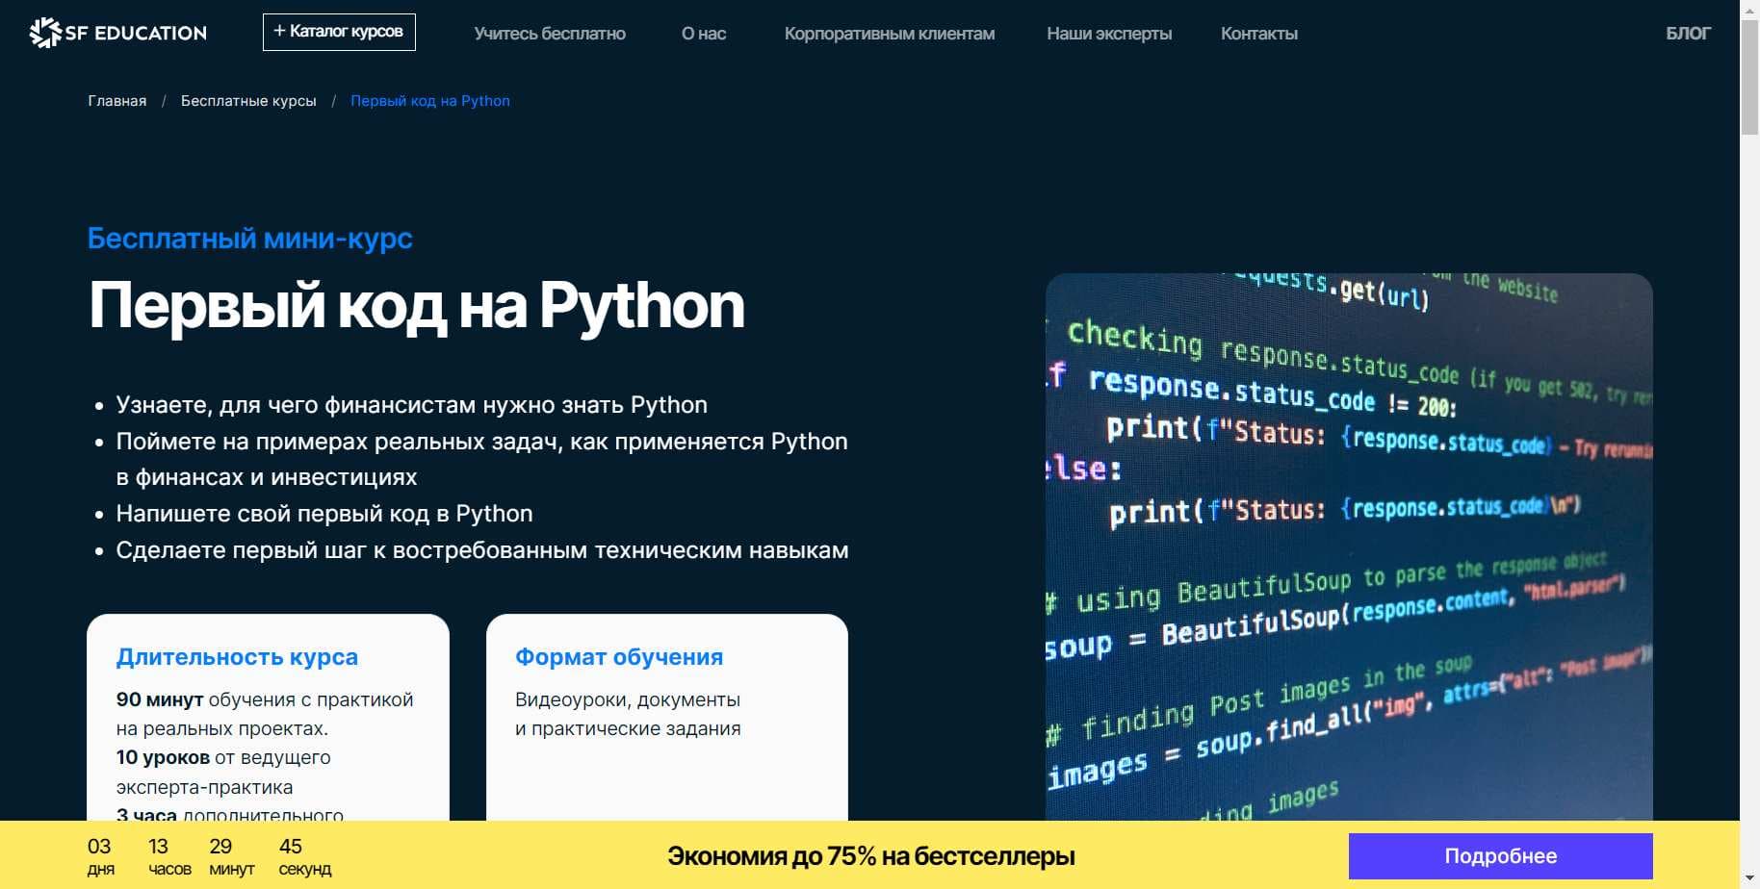
Task: Go to the О нас page
Action: pos(704,33)
